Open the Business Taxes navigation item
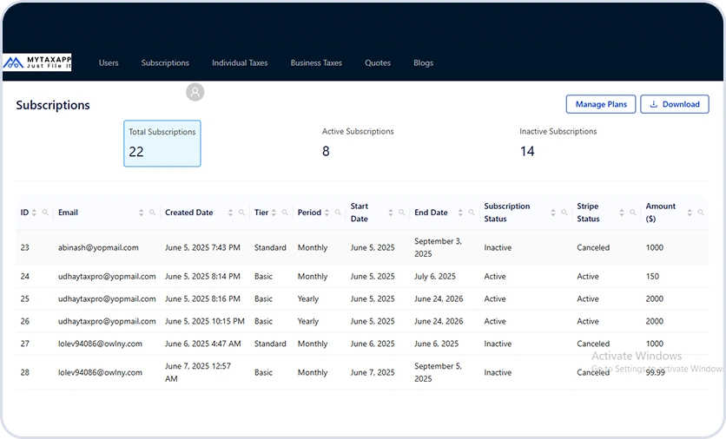 click(316, 62)
